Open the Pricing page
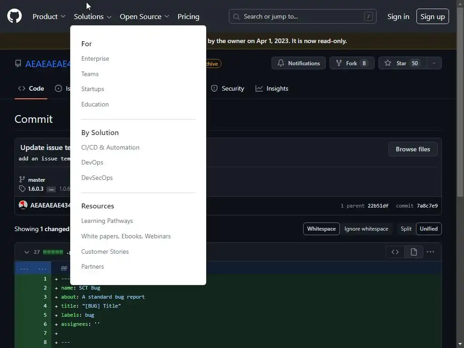 tap(188, 17)
